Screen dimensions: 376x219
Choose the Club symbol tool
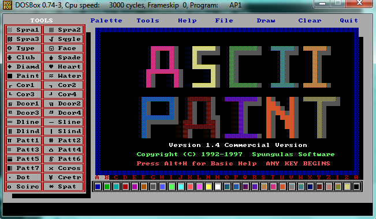point(24,58)
